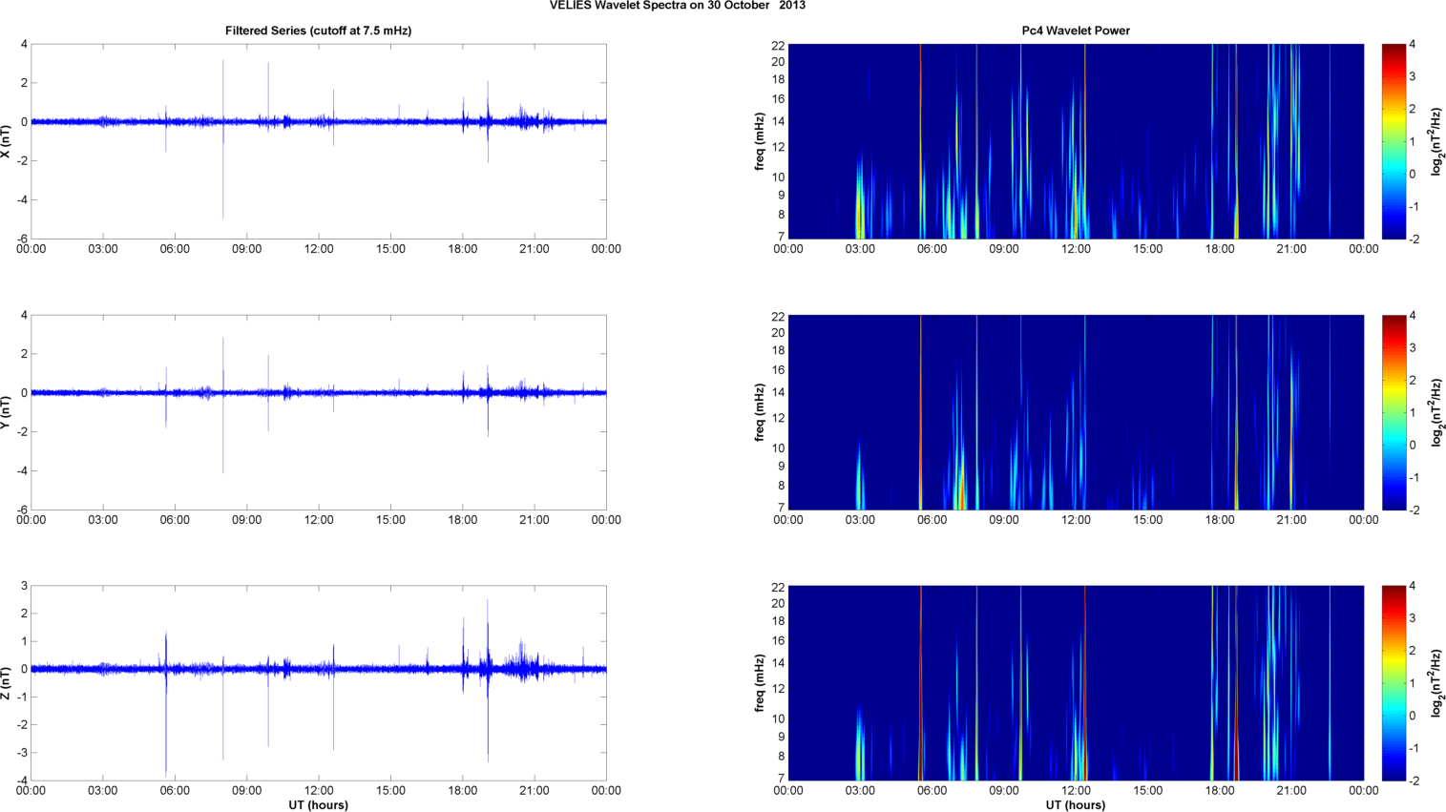Select freq (mHz) label of middle spectrogram
Screen dimensions: 1446x812
(x=760, y=412)
